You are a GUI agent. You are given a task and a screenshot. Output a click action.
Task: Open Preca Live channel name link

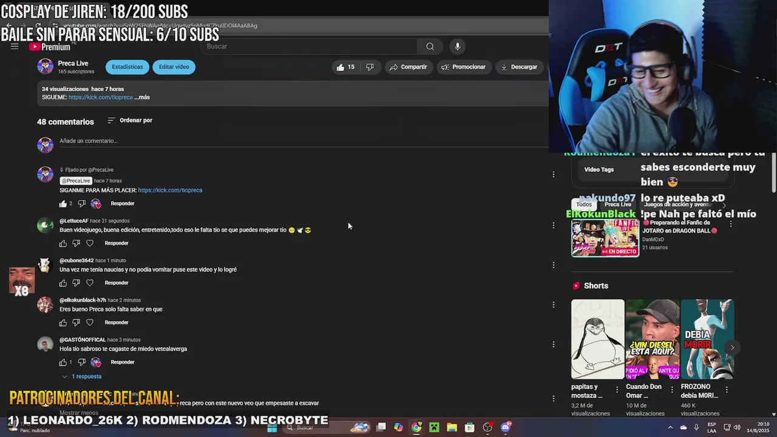pos(73,63)
